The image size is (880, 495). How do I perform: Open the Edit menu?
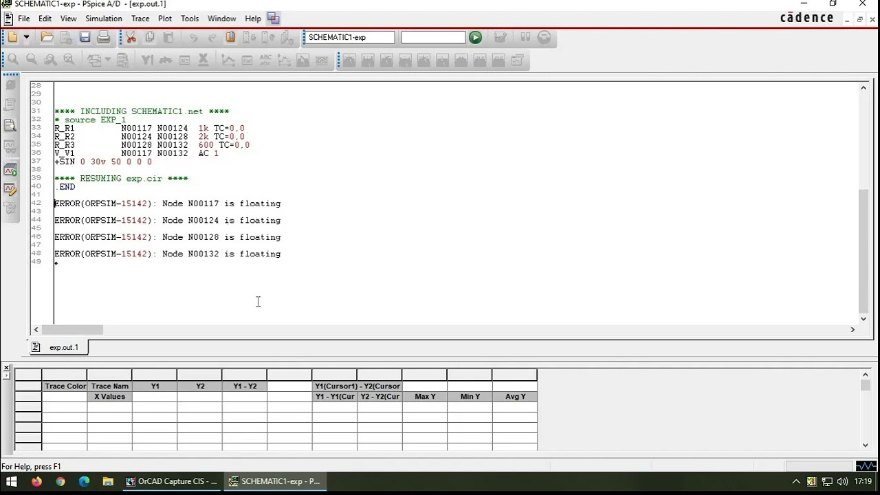(45, 19)
